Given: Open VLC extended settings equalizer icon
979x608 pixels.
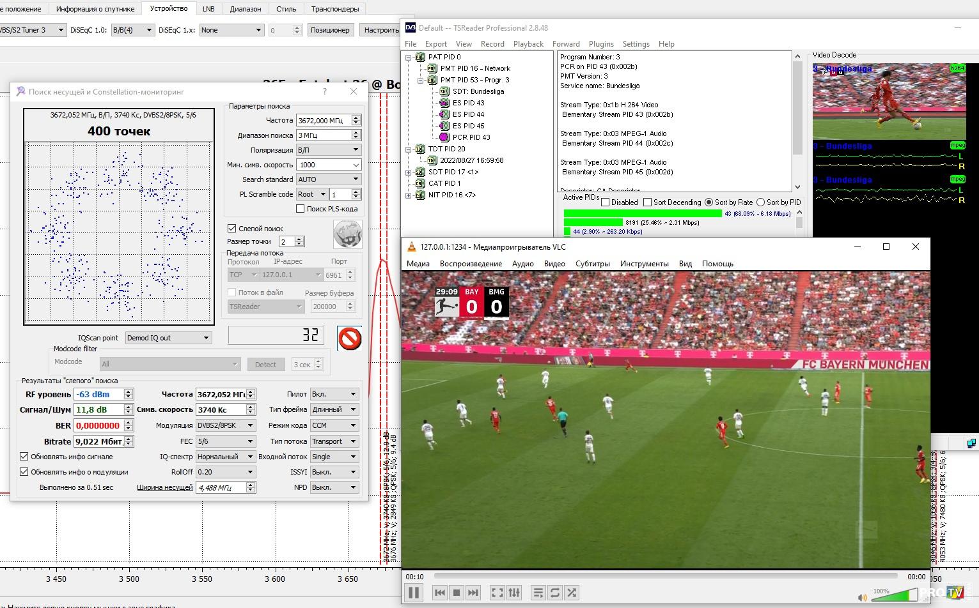Looking at the screenshot, I should [514, 593].
